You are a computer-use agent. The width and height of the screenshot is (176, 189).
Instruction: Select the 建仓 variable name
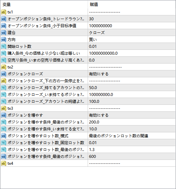click(11, 33)
